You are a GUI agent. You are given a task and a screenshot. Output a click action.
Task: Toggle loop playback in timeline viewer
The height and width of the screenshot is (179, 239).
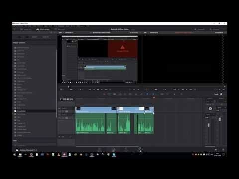195,89
